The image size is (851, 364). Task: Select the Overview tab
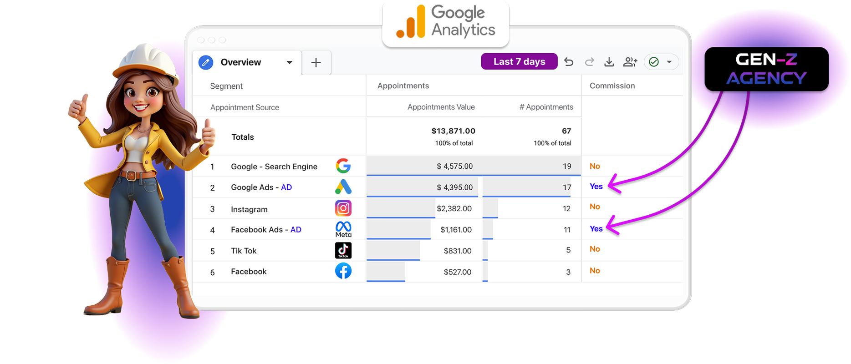[240, 62]
